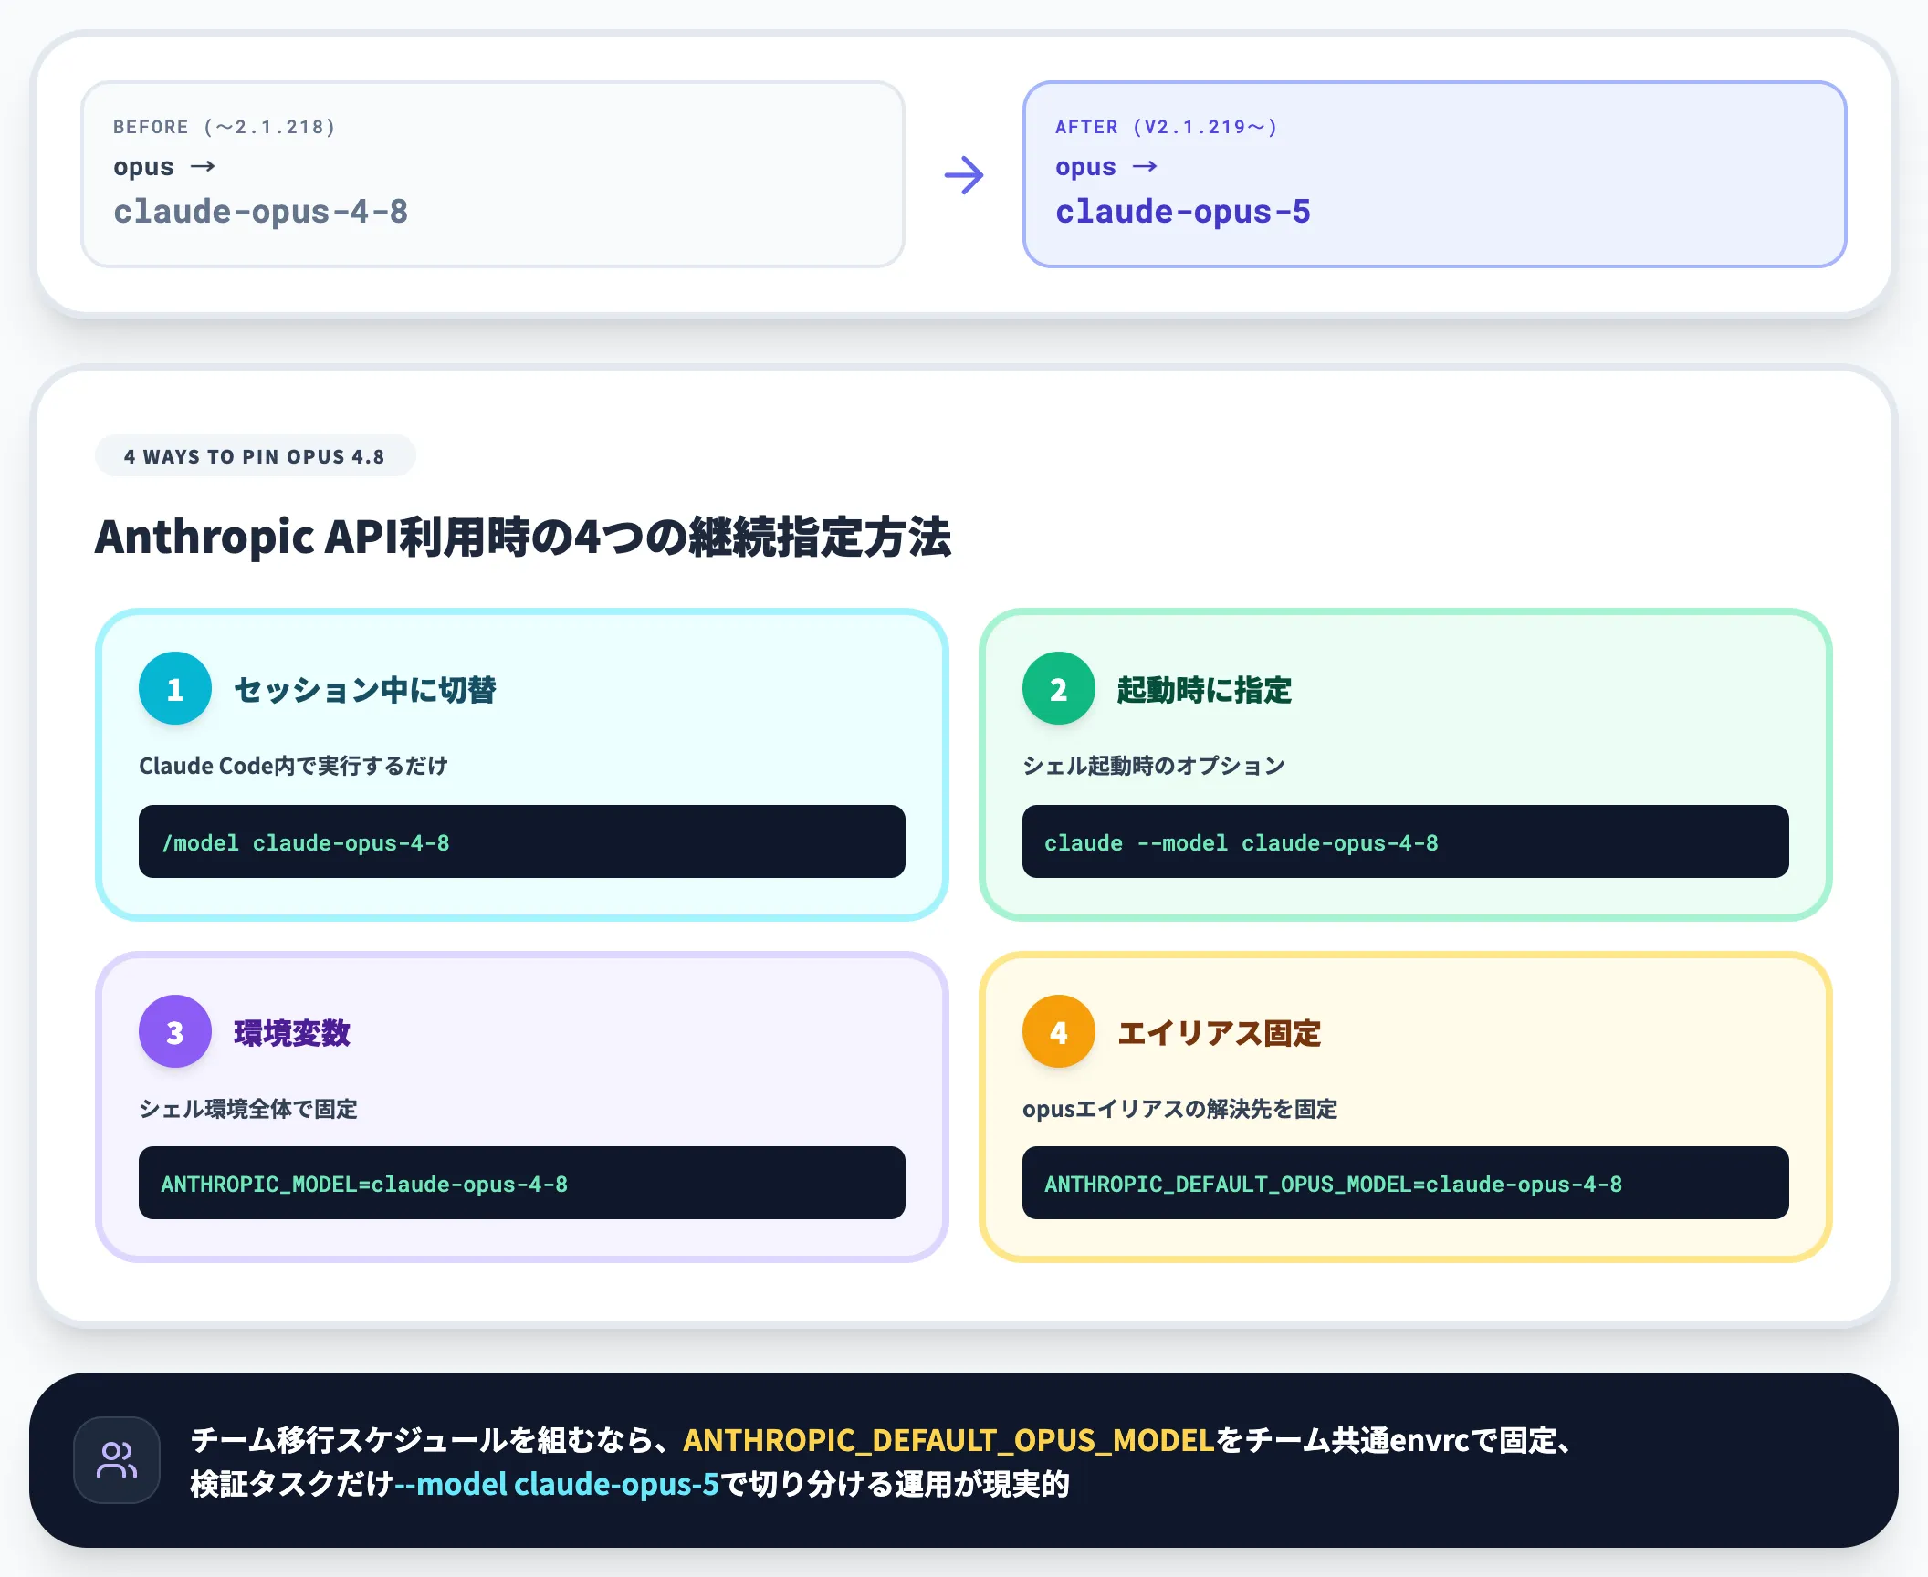The width and height of the screenshot is (1928, 1577).
Task: Click the '4 WAYS TO PIN OPUS 4.8' pill label
Action: pos(256,456)
